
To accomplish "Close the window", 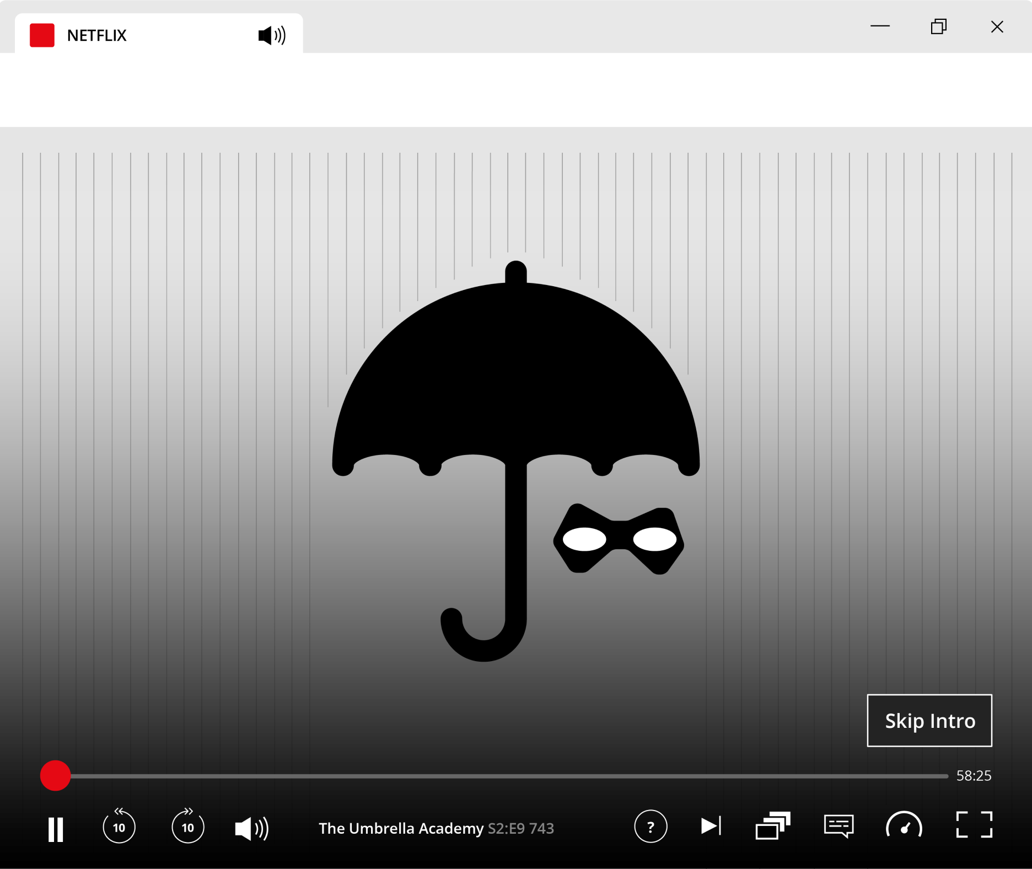I will point(997,26).
